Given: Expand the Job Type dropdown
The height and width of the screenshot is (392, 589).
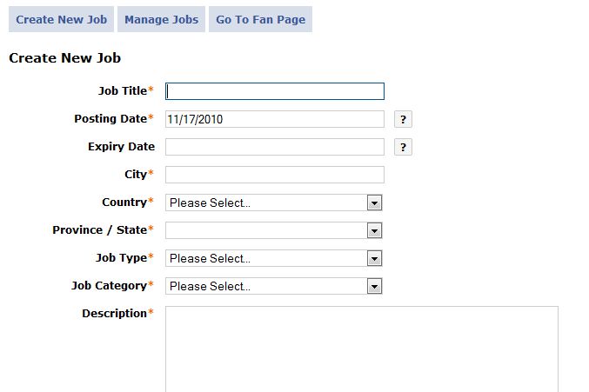Looking at the screenshot, I should [x=374, y=258].
